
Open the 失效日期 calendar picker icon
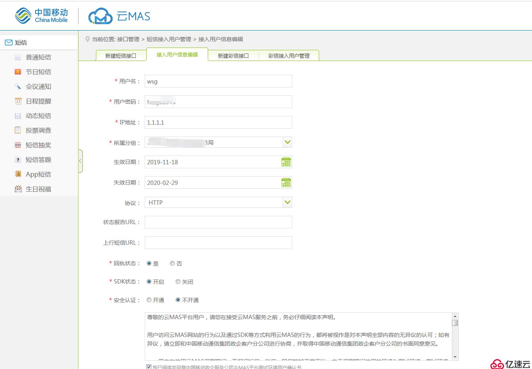[286, 183]
